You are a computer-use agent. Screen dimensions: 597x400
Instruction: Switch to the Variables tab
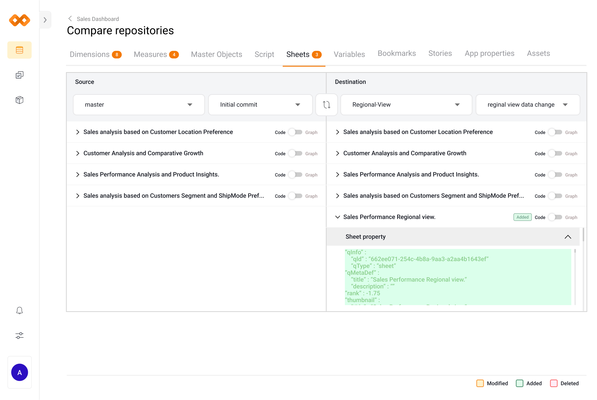(349, 54)
